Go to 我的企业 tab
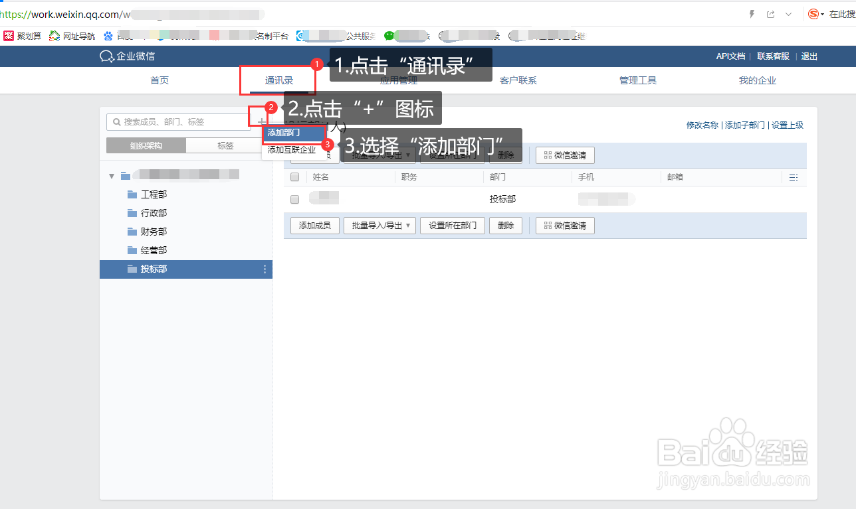Screen dimensions: 856x509 pos(758,80)
